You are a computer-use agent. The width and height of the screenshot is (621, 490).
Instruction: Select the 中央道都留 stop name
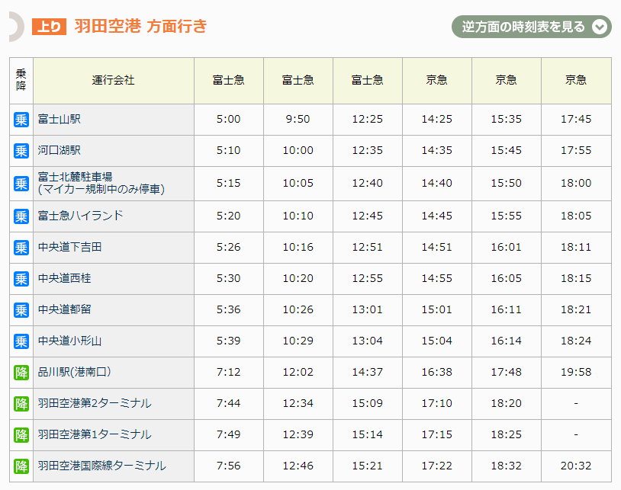coord(65,309)
